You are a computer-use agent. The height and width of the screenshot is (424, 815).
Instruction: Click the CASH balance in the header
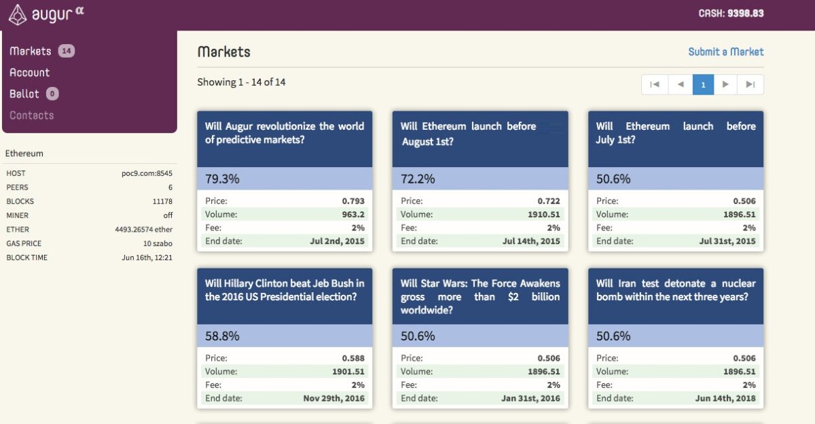[x=731, y=12]
